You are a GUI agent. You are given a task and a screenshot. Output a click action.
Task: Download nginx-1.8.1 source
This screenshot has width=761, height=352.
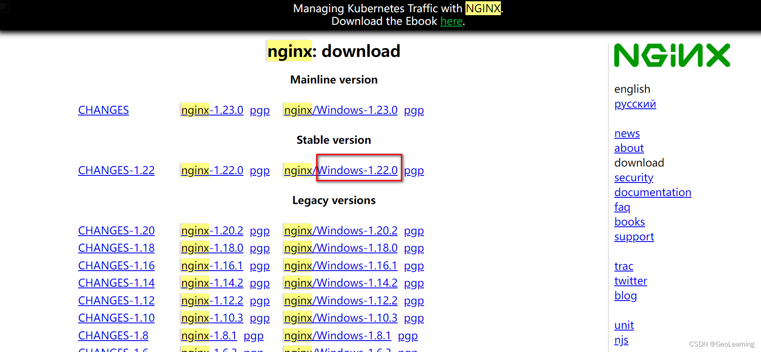tap(209, 336)
